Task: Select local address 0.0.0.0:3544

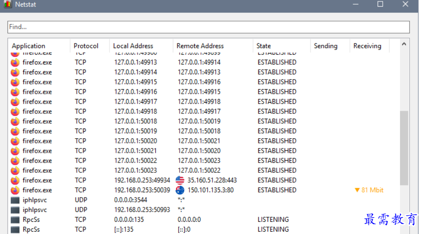Action: tap(131, 200)
